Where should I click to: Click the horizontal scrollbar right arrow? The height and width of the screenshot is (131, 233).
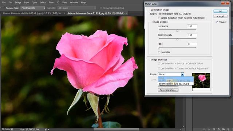[x=181, y=130]
